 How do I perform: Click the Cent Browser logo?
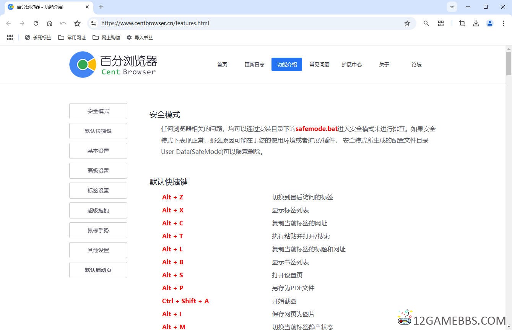coord(113,65)
